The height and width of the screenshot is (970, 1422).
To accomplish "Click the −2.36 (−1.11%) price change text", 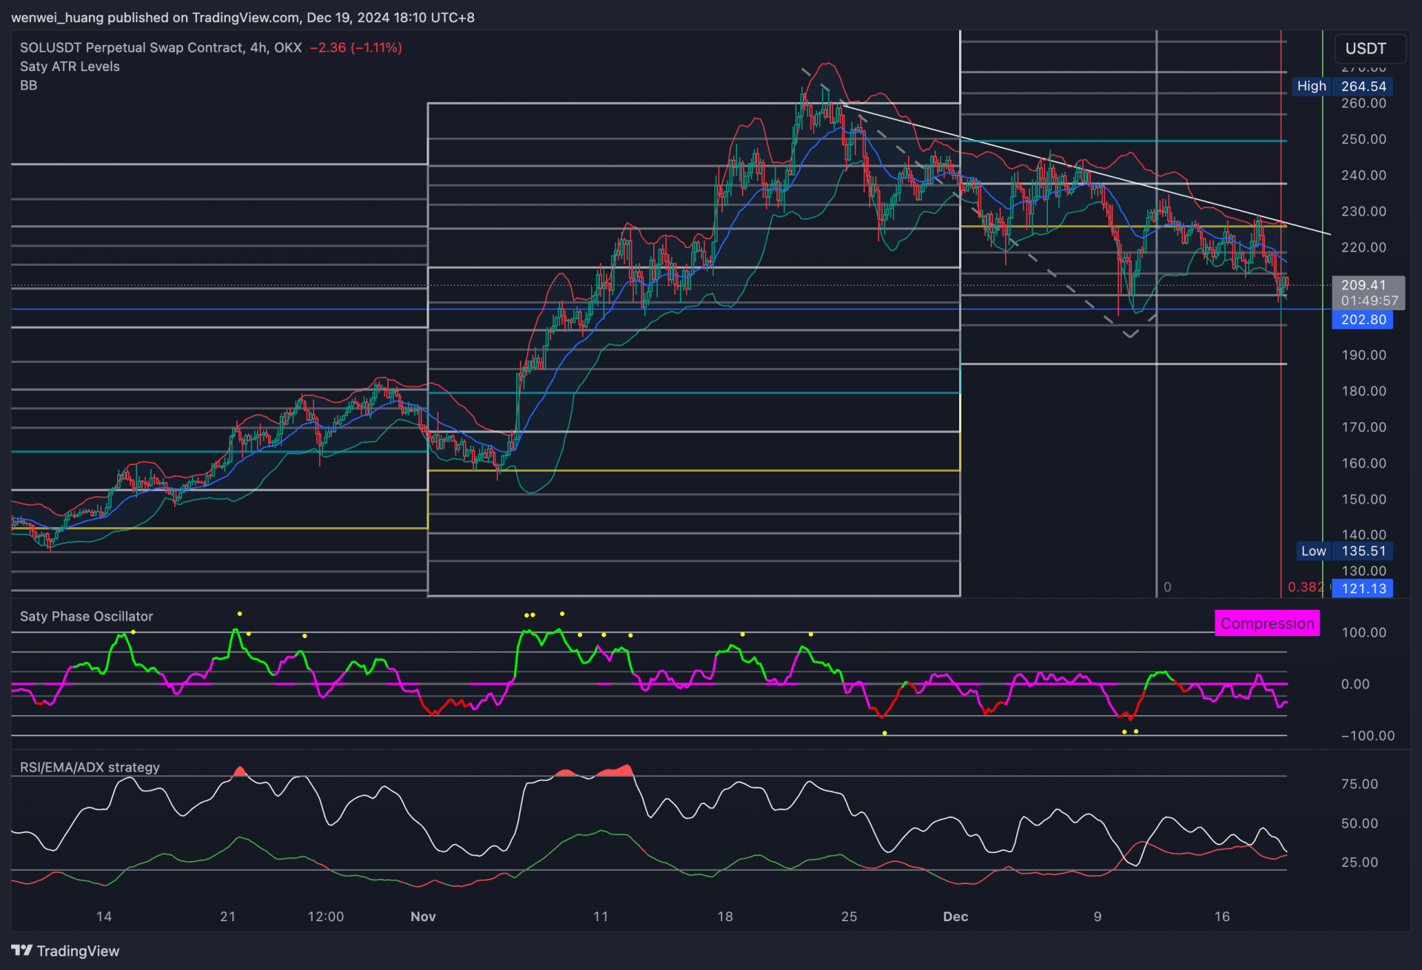I will (x=356, y=47).
